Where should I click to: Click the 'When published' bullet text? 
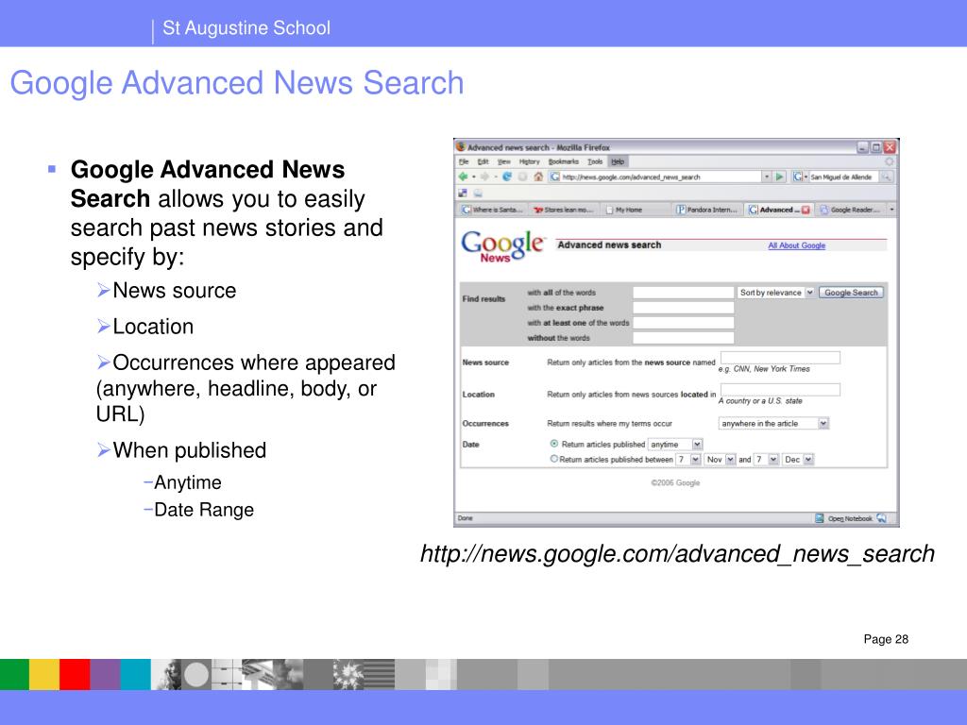coord(189,450)
